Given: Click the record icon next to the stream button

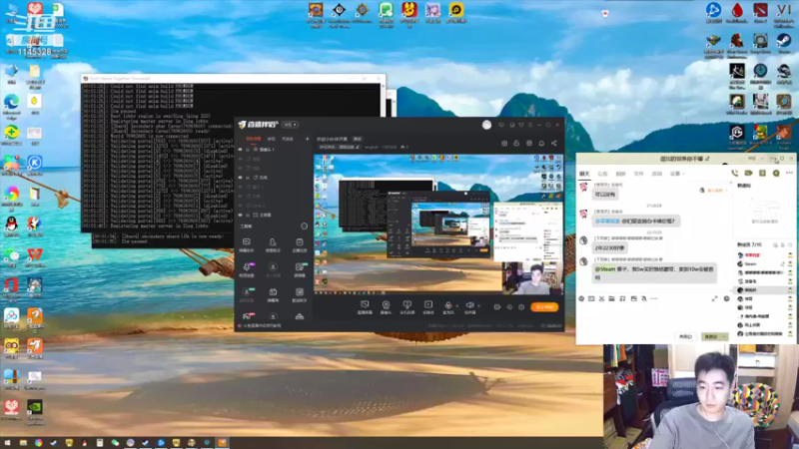Looking at the screenshot, I should pos(496,307).
